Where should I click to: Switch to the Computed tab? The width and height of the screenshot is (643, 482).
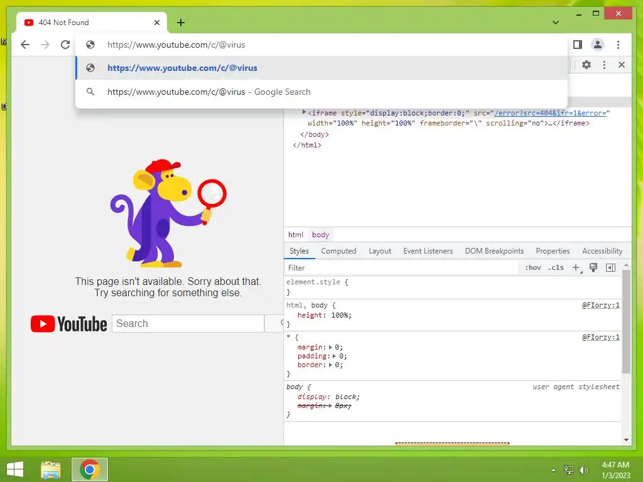[x=338, y=251]
